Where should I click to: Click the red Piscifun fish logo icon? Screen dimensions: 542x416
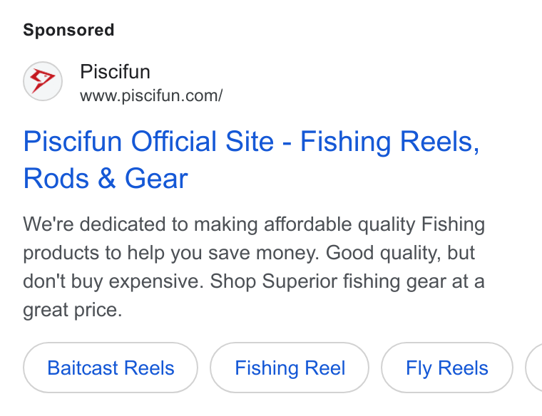click(x=43, y=81)
